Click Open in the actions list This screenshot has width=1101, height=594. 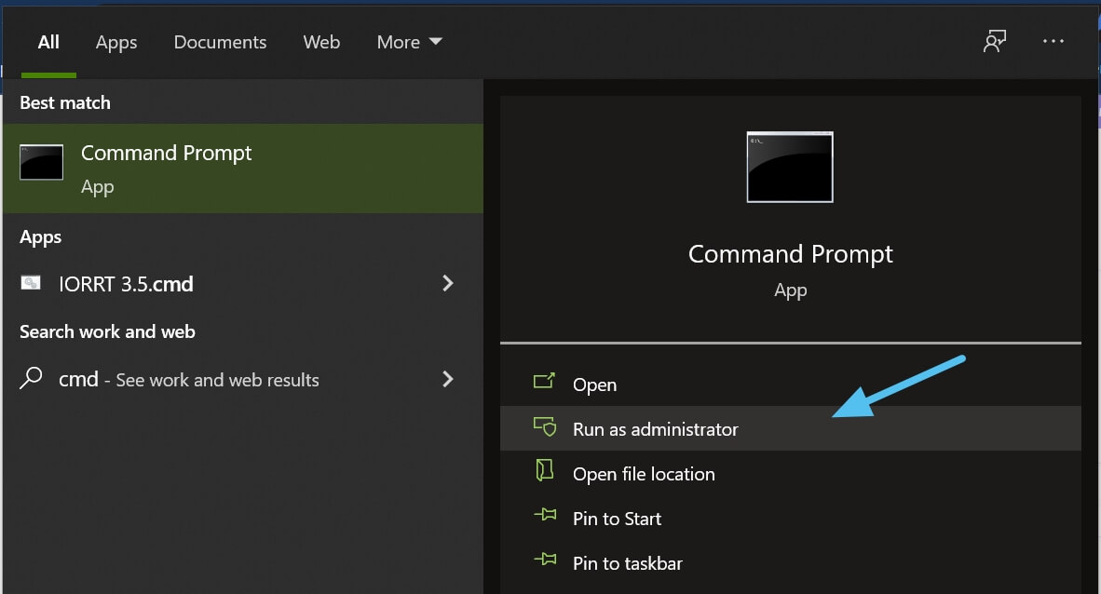tap(791, 385)
